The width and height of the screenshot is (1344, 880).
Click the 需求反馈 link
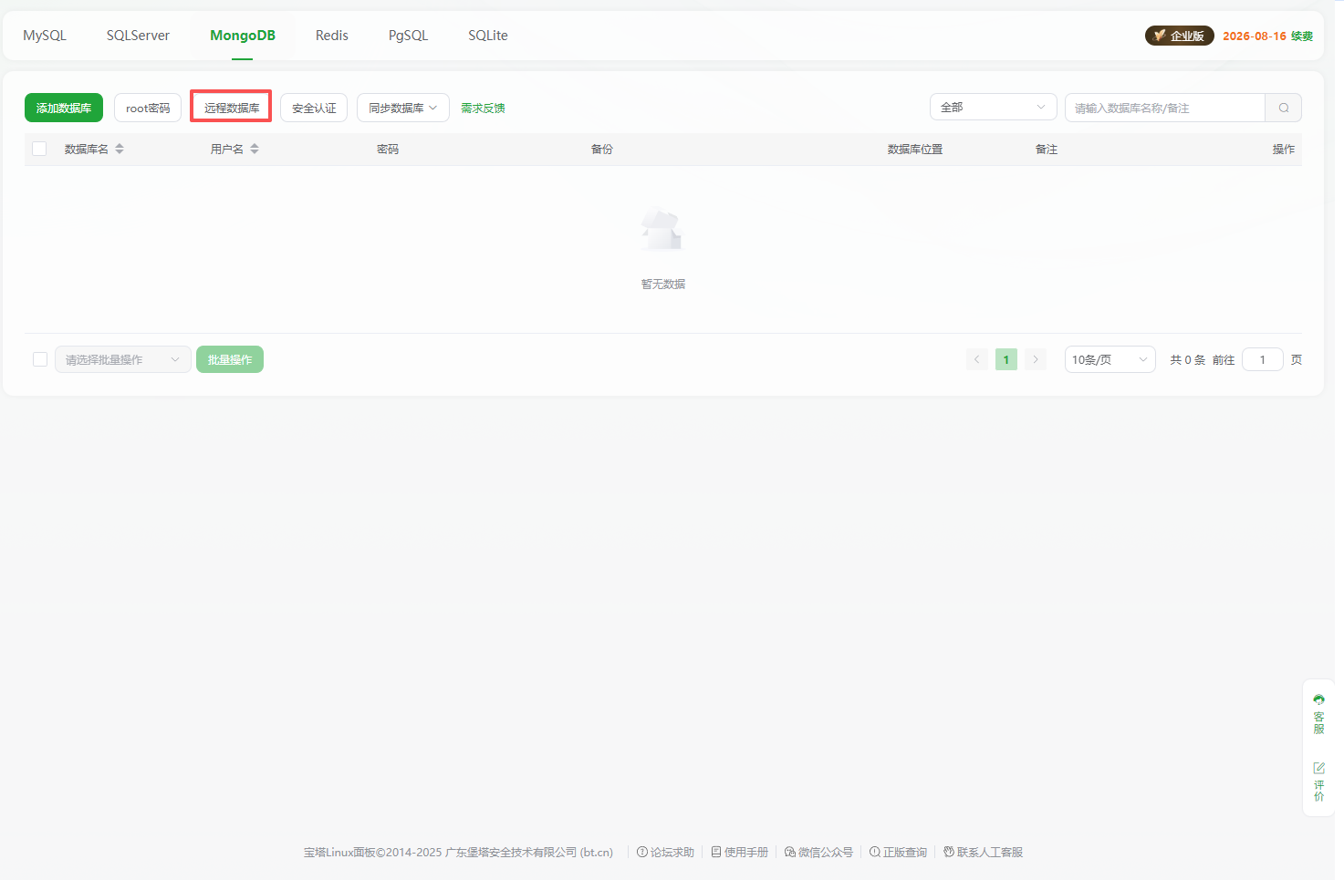tap(483, 108)
